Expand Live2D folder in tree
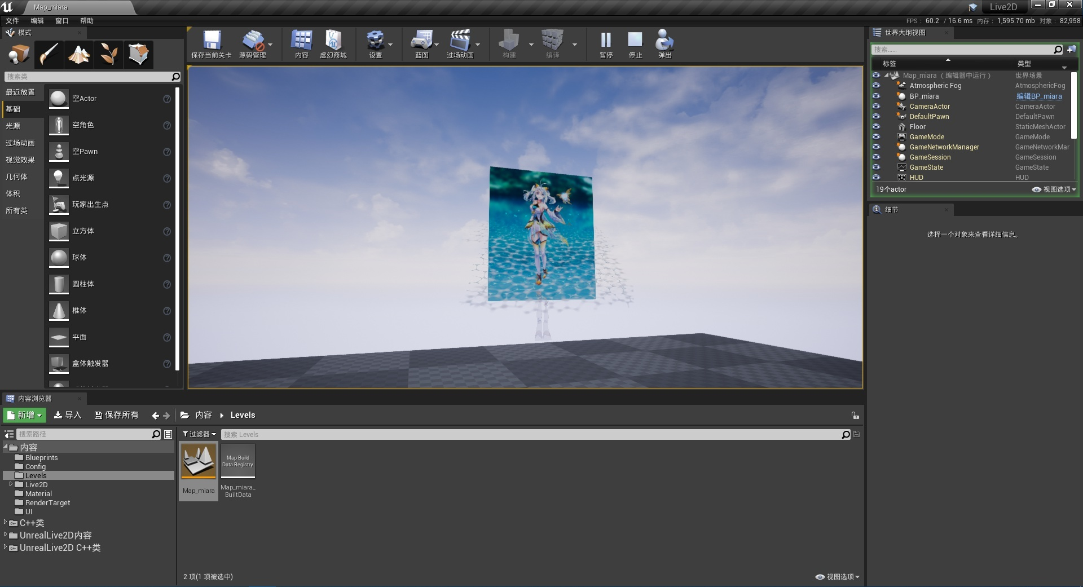Screen dimensions: 1083x587 [11, 484]
